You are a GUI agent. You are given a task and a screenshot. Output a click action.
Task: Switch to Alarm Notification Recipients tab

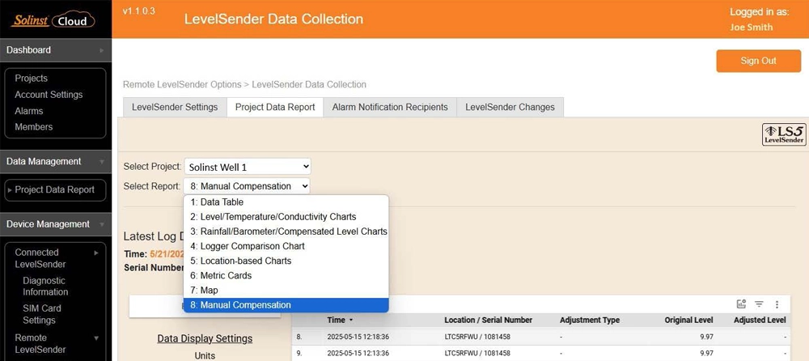tap(390, 108)
